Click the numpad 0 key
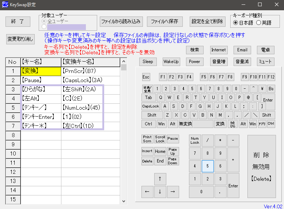284x209 pixels. tap(201, 192)
